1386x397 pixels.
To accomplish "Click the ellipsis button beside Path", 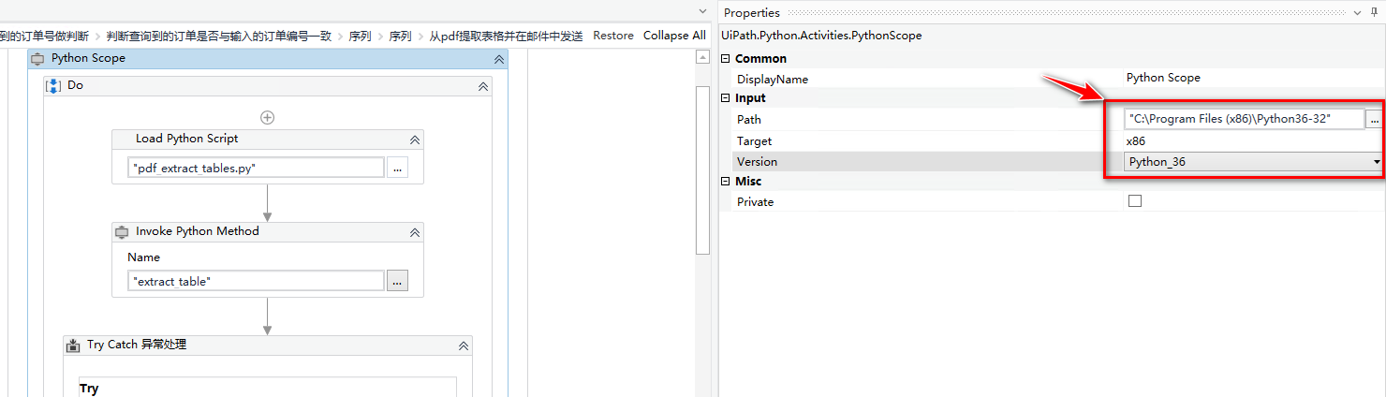I will (x=1375, y=119).
